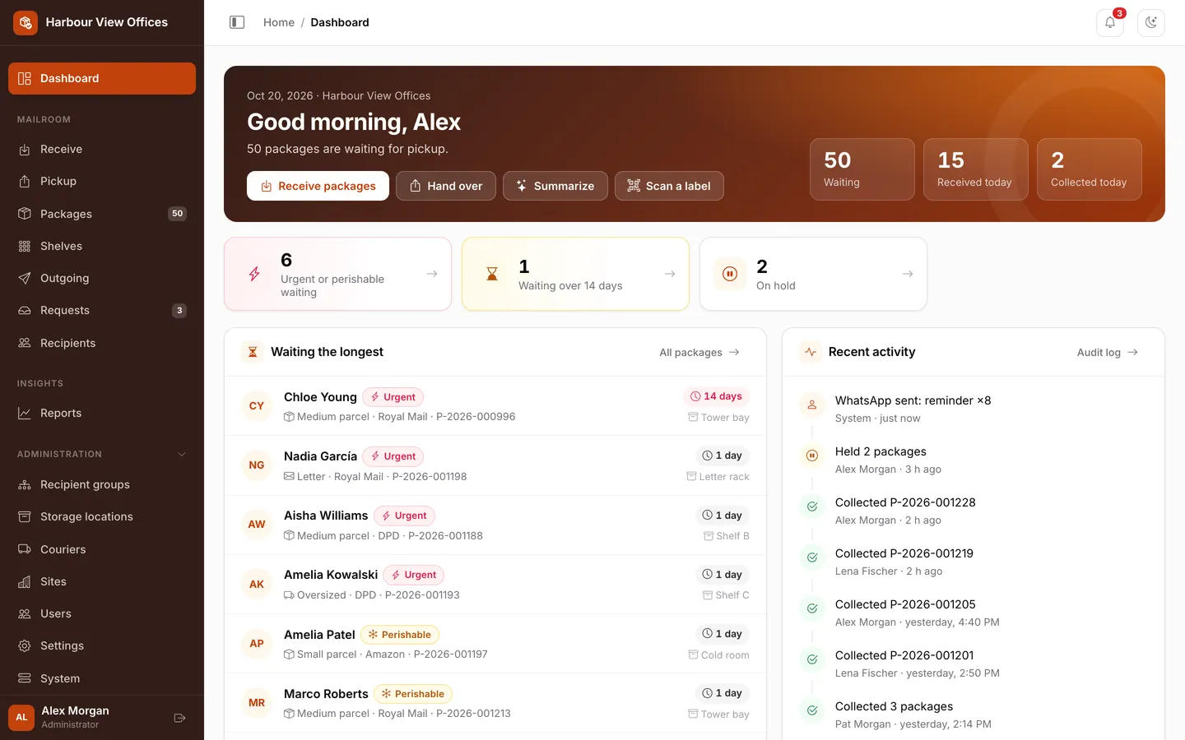The image size is (1185, 740).
Task: Click the AL avatar for Alex Morgan
Action: (x=21, y=717)
